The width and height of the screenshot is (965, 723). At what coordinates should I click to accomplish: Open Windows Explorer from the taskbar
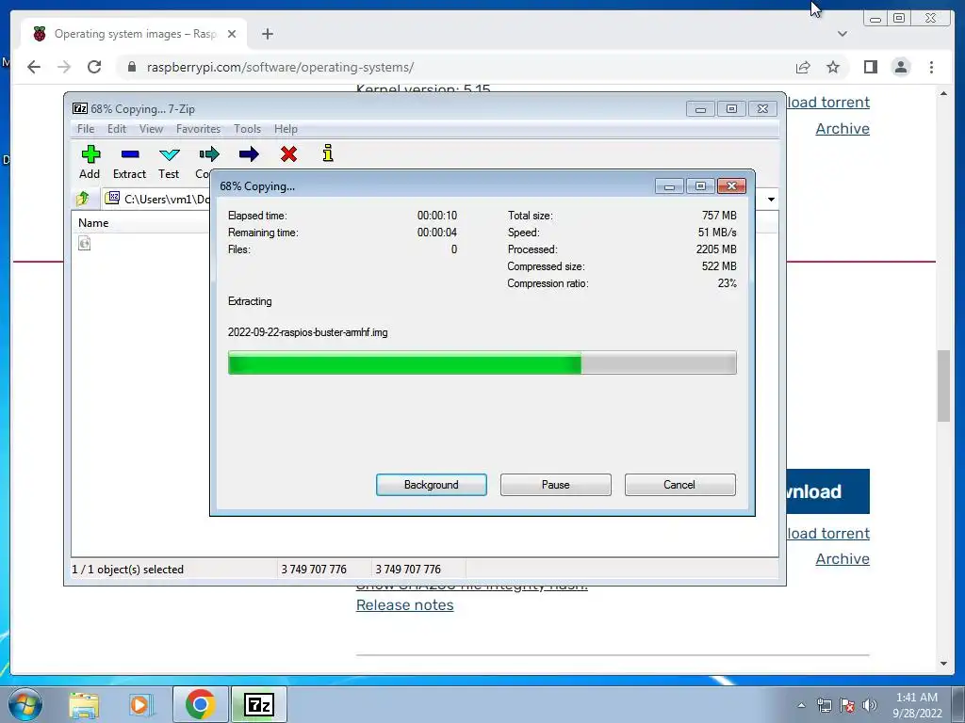[x=84, y=705]
